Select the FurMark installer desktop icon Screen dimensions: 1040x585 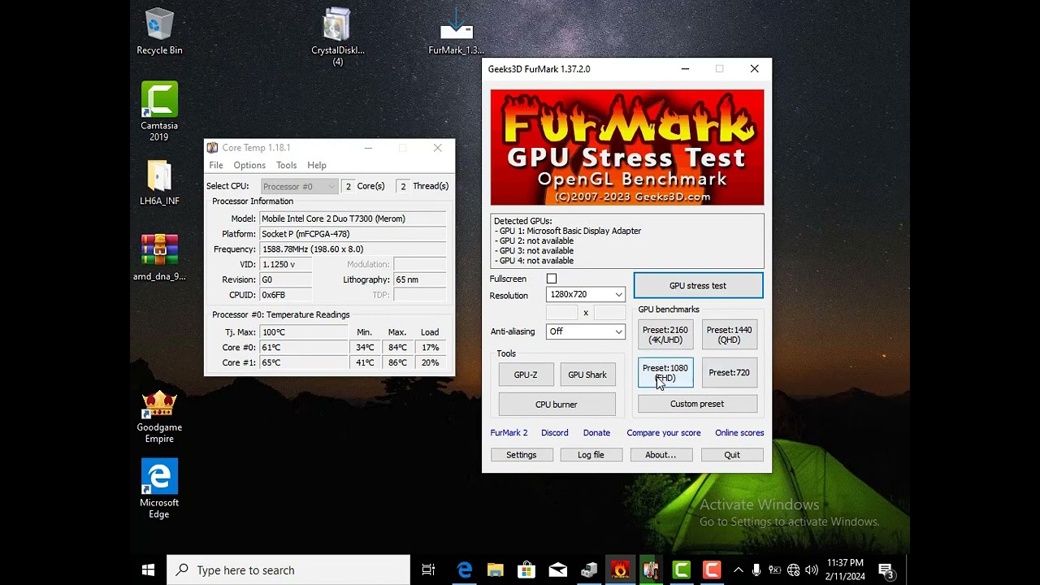pos(456,32)
